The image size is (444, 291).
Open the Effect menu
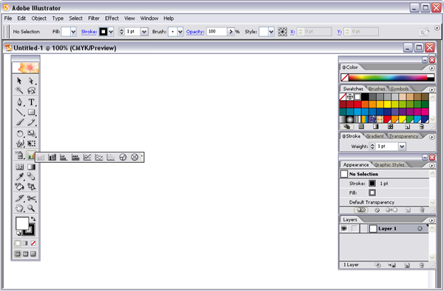112,19
